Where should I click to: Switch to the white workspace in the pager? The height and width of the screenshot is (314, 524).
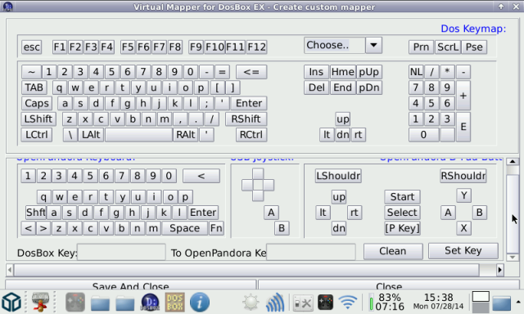tap(481, 296)
